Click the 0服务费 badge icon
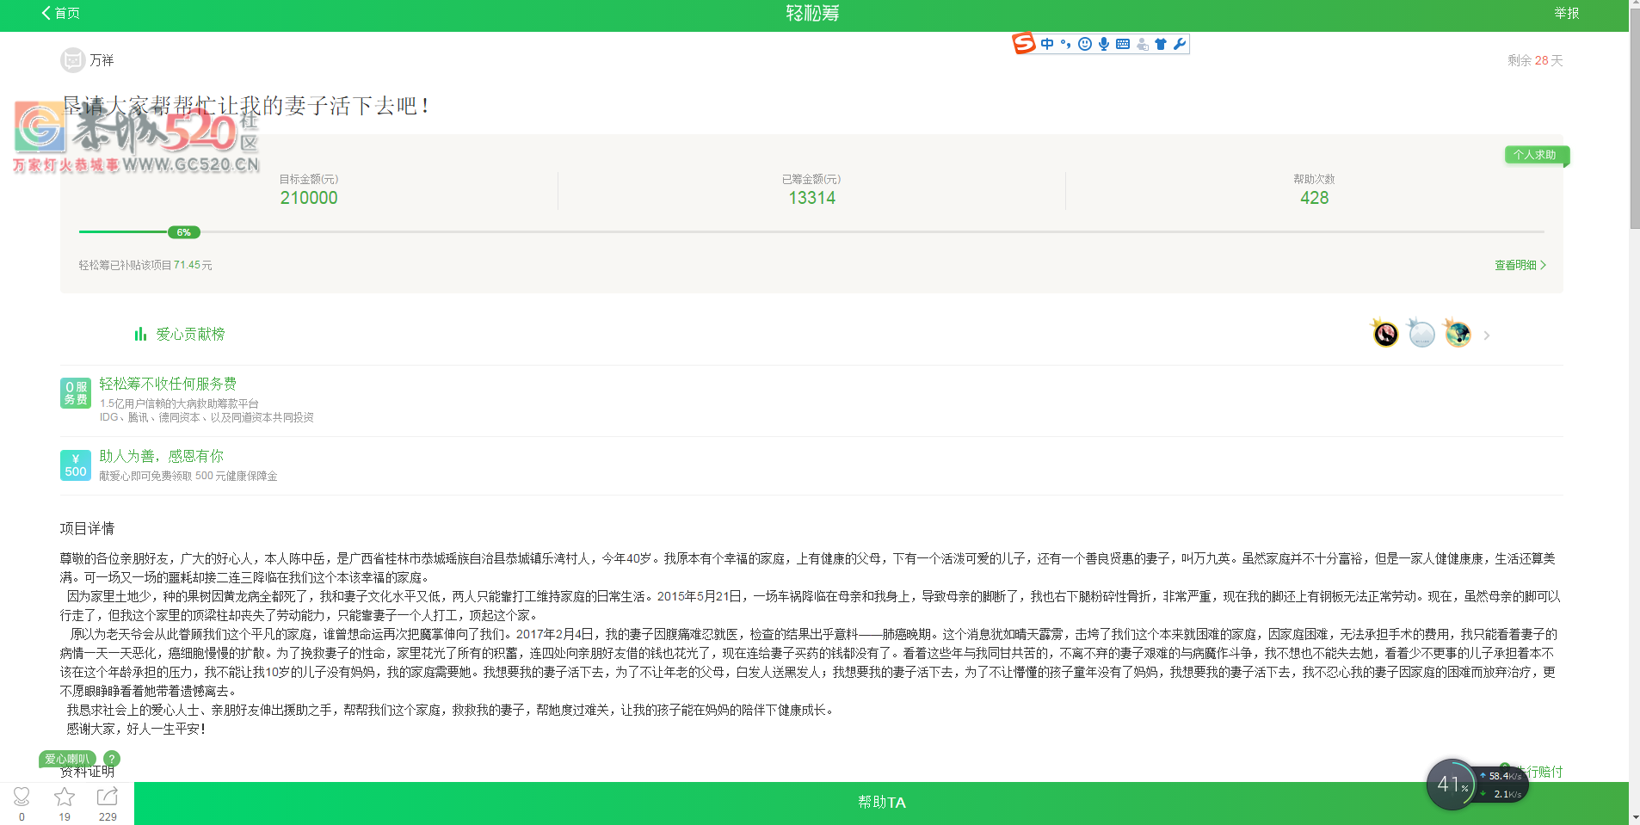This screenshot has height=825, width=1640. coord(76,393)
